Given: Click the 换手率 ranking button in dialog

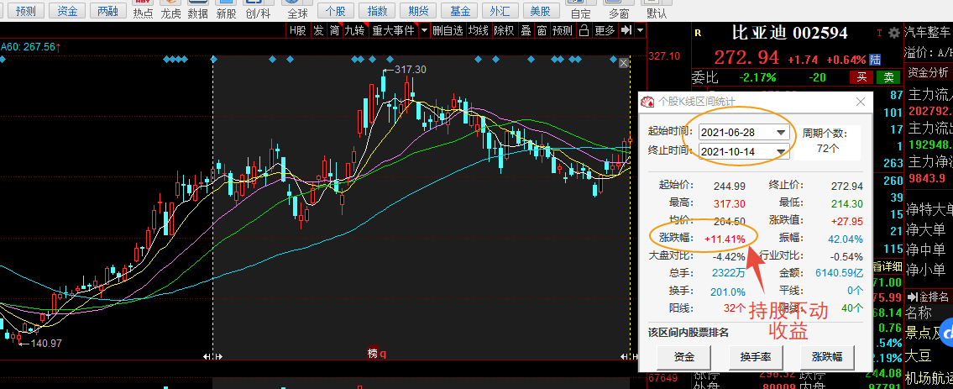Looking at the screenshot, I should click(x=754, y=357).
